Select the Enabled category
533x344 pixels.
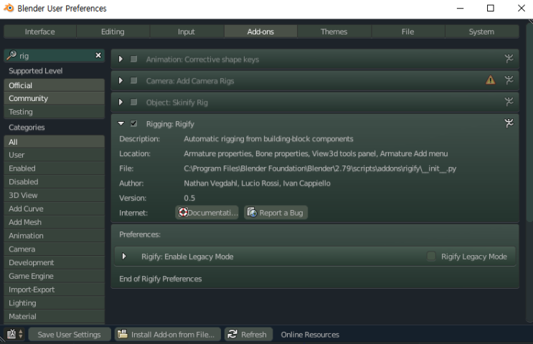click(55, 168)
